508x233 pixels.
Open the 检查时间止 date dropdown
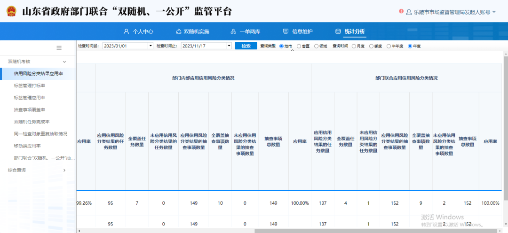[x=229, y=46]
